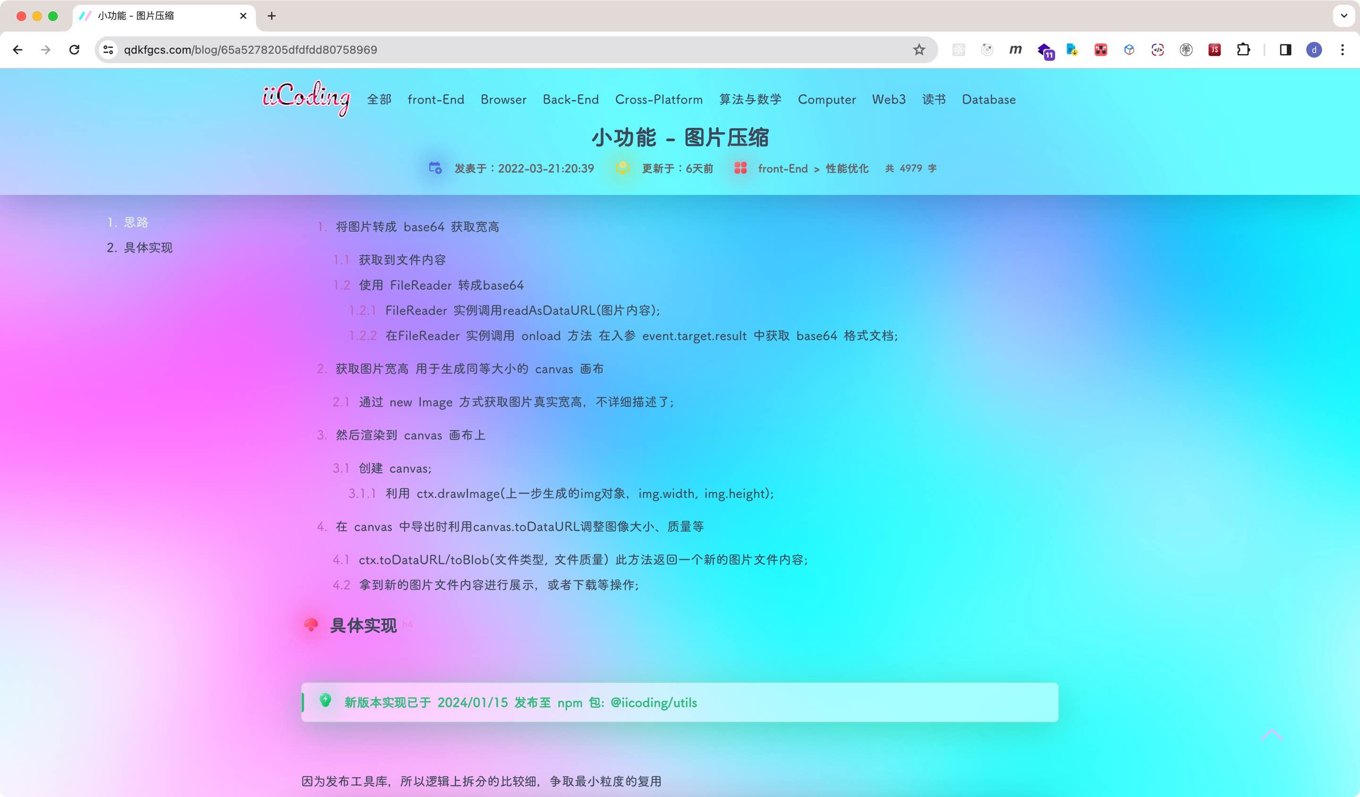Open the Browser navigation item
The image size is (1360, 797).
click(503, 99)
